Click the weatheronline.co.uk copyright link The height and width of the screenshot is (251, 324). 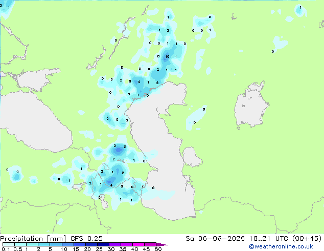pos(281,246)
